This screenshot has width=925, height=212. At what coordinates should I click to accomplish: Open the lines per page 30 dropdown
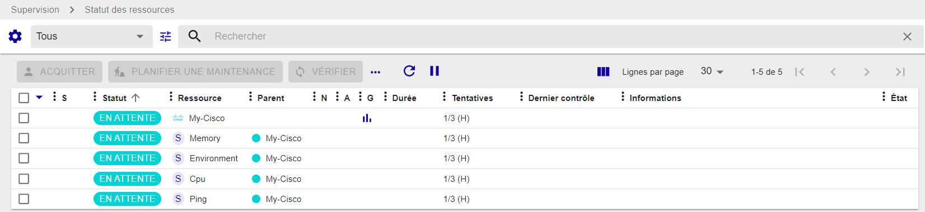click(x=712, y=71)
